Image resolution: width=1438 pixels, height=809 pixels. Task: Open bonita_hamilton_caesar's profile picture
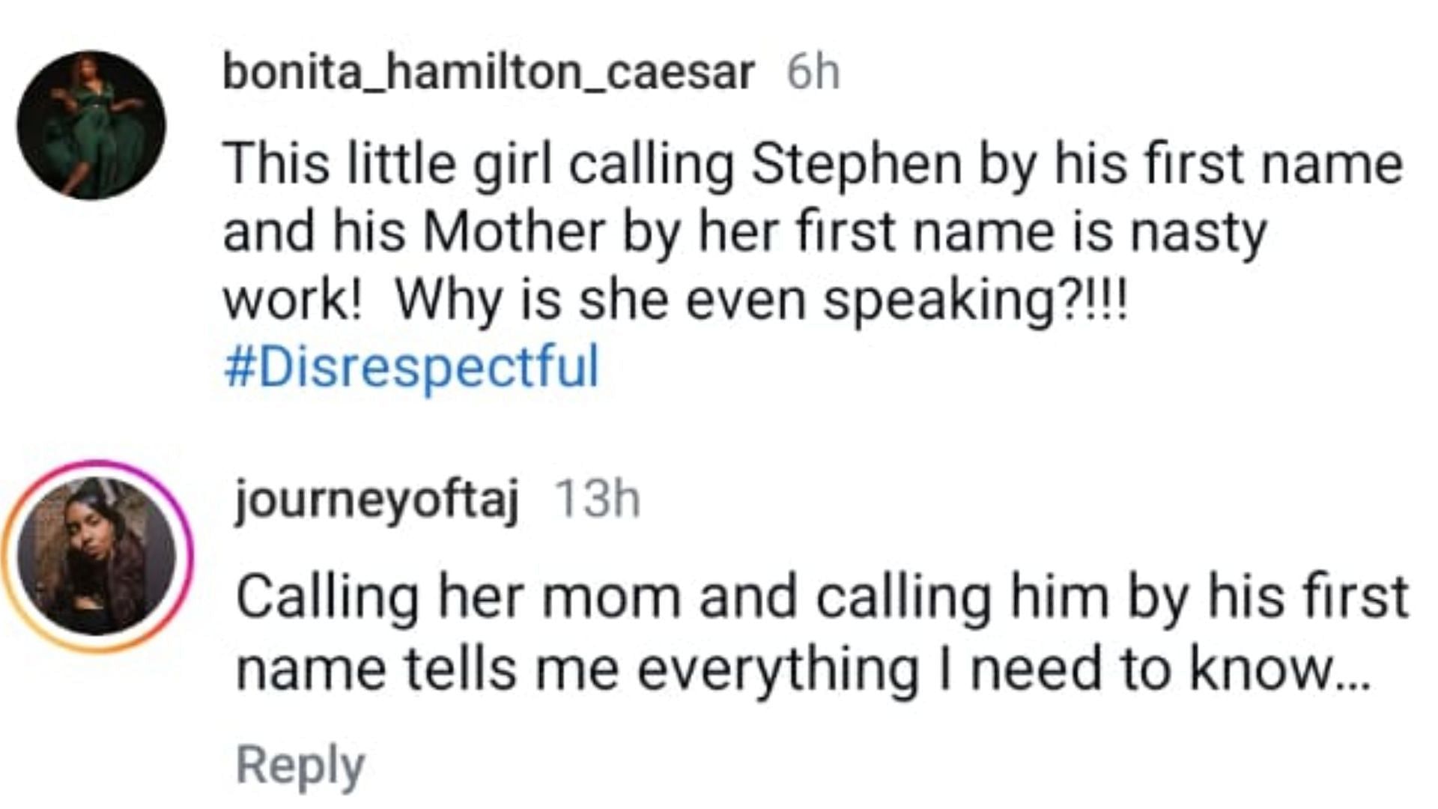pyautogui.click(x=91, y=125)
